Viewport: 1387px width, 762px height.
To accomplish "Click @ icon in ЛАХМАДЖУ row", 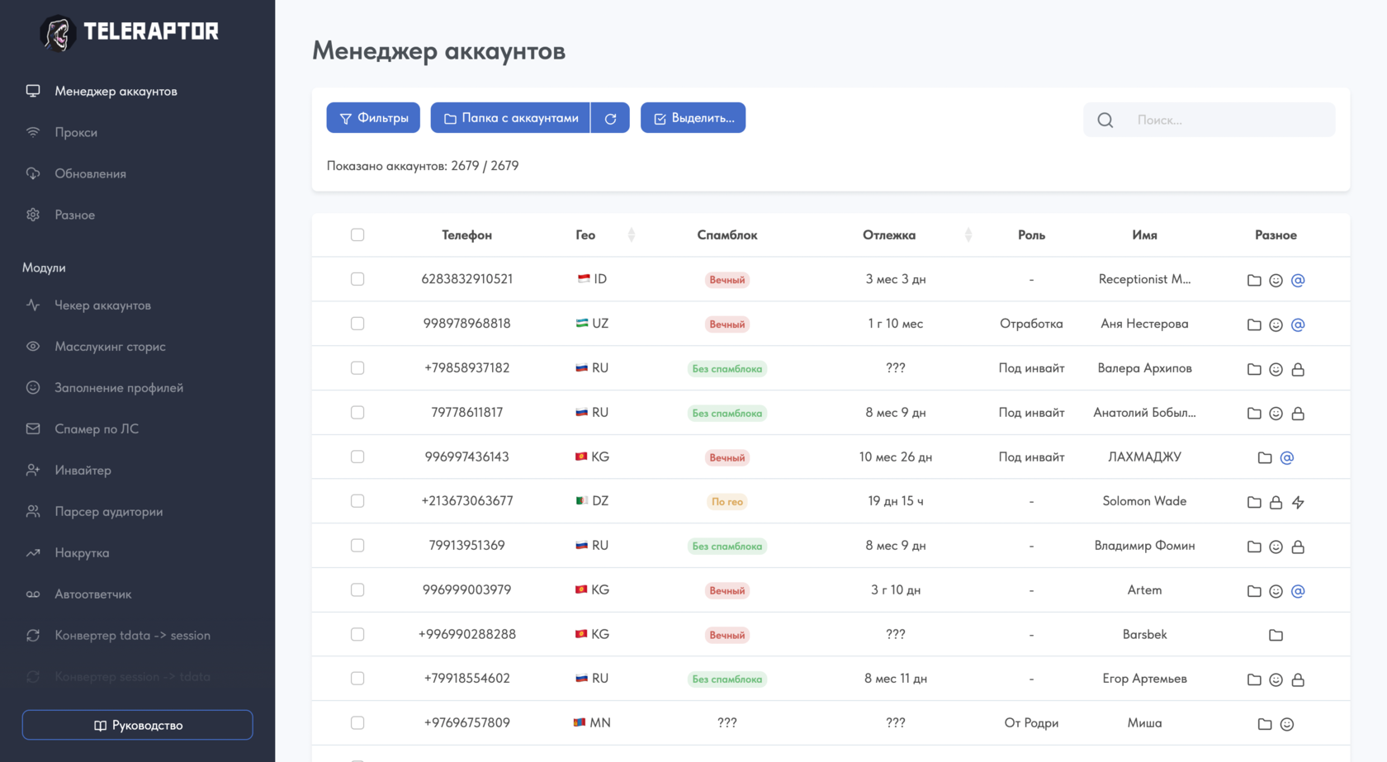I will 1287,457.
